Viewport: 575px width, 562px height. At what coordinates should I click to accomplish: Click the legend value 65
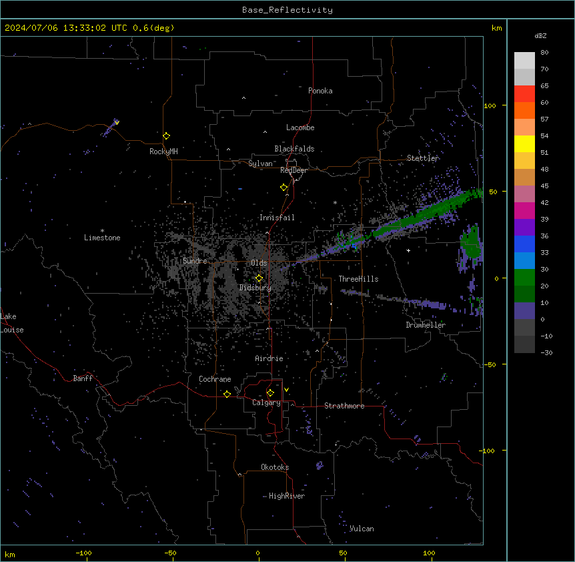[x=544, y=86]
